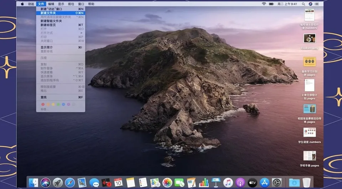Choose 新建文件夹 from the menu
Screen dimensions: 342x189
click(x=61, y=13)
